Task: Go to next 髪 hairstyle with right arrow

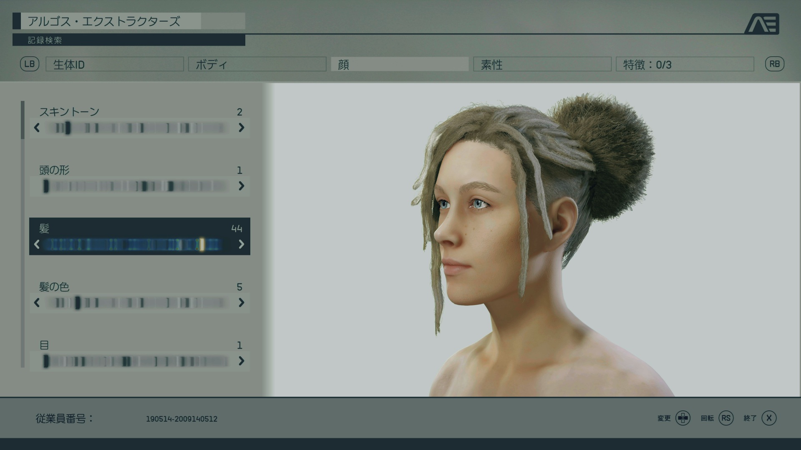Action: pyautogui.click(x=241, y=244)
